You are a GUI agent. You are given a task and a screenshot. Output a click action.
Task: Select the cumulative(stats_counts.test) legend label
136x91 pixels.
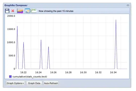pyautogui.click(x=30, y=76)
